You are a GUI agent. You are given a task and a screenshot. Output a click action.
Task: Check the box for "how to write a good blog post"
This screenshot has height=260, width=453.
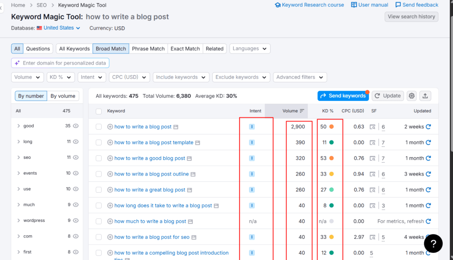coord(99,158)
